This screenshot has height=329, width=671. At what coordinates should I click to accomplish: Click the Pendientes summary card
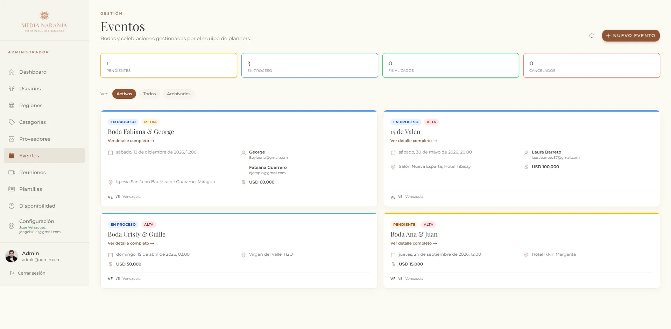click(169, 65)
